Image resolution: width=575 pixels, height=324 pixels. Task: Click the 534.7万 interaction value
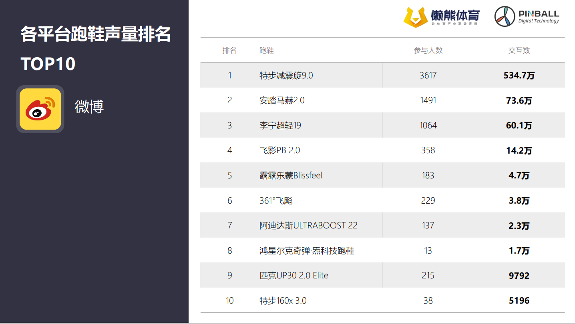coord(519,76)
